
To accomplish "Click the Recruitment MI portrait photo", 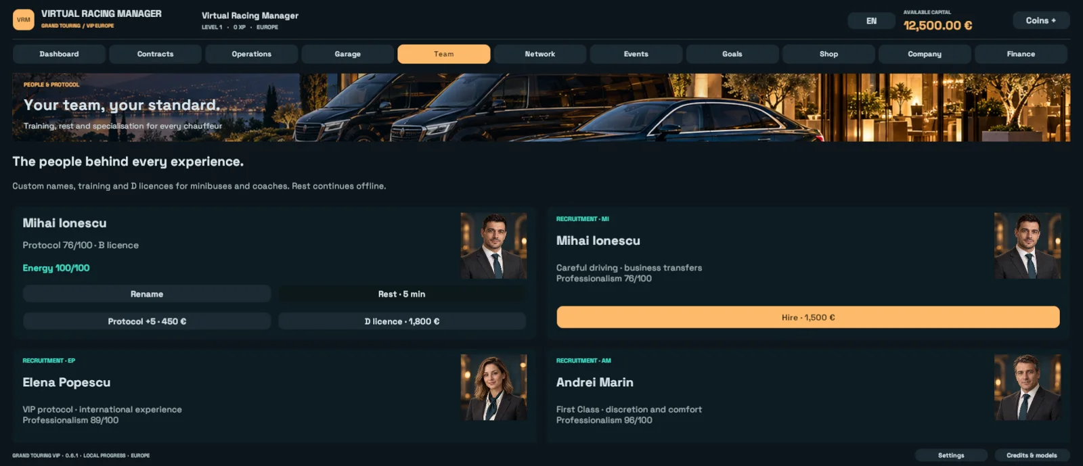I will pos(1027,246).
